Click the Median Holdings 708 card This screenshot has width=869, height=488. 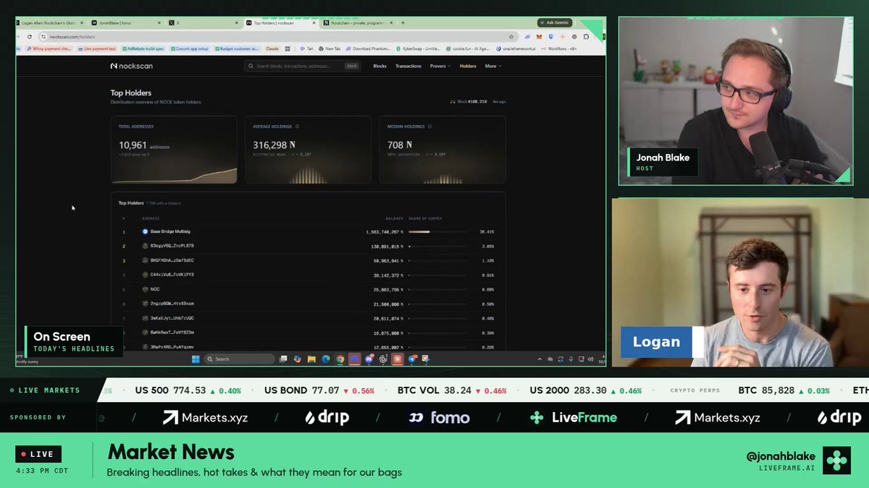pyautogui.click(x=442, y=150)
